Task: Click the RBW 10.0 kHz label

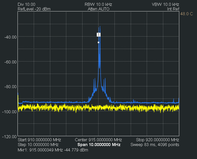Action: pos(98,4)
